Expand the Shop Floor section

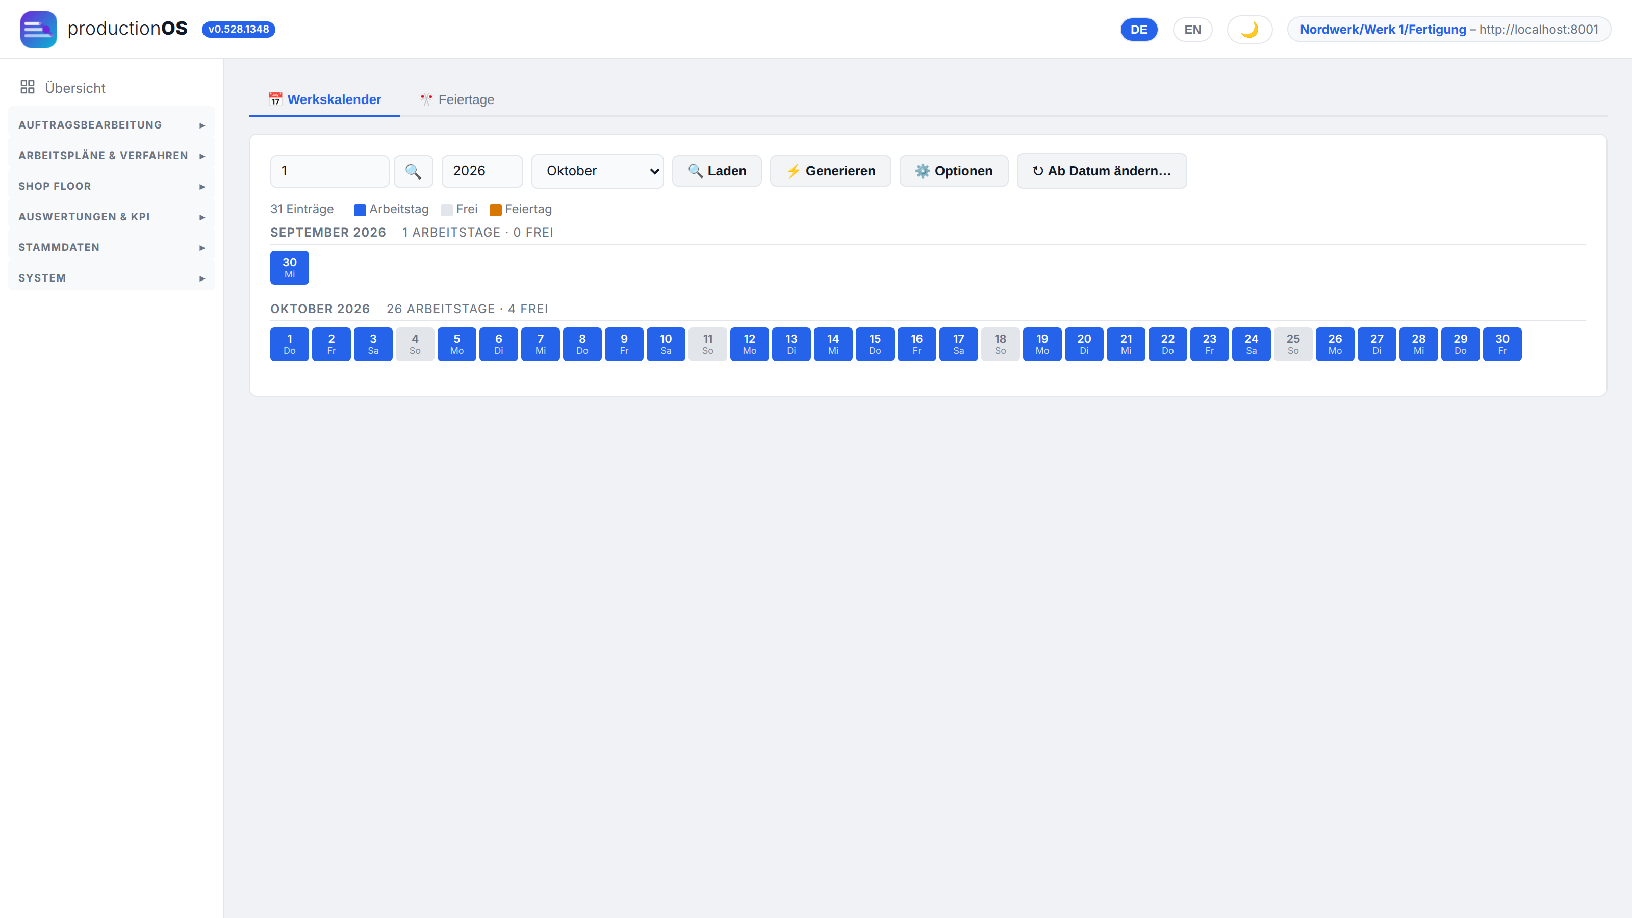click(112, 186)
